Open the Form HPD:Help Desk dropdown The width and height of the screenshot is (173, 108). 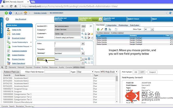point(109,72)
